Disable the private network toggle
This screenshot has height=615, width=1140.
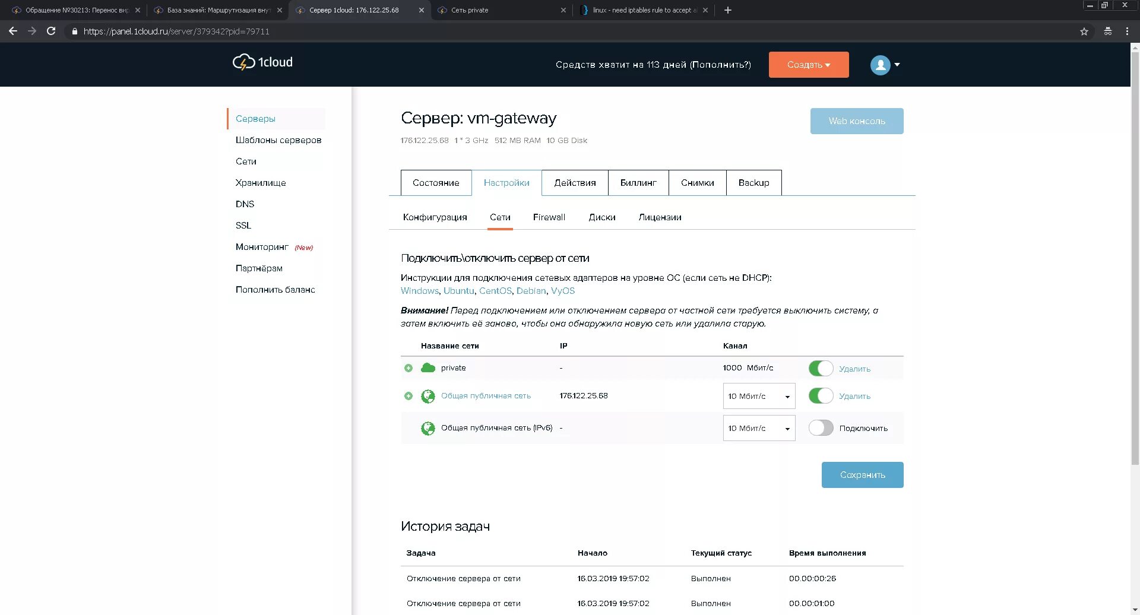click(x=821, y=369)
